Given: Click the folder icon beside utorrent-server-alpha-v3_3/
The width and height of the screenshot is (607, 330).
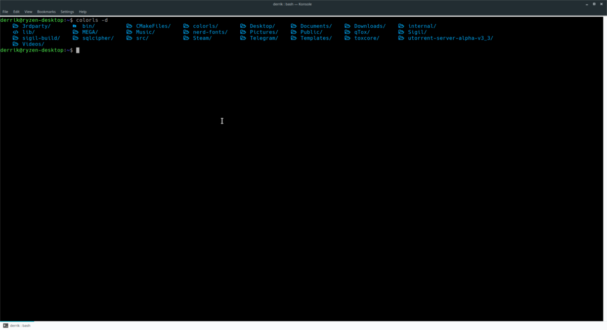Looking at the screenshot, I should point(401,38).
